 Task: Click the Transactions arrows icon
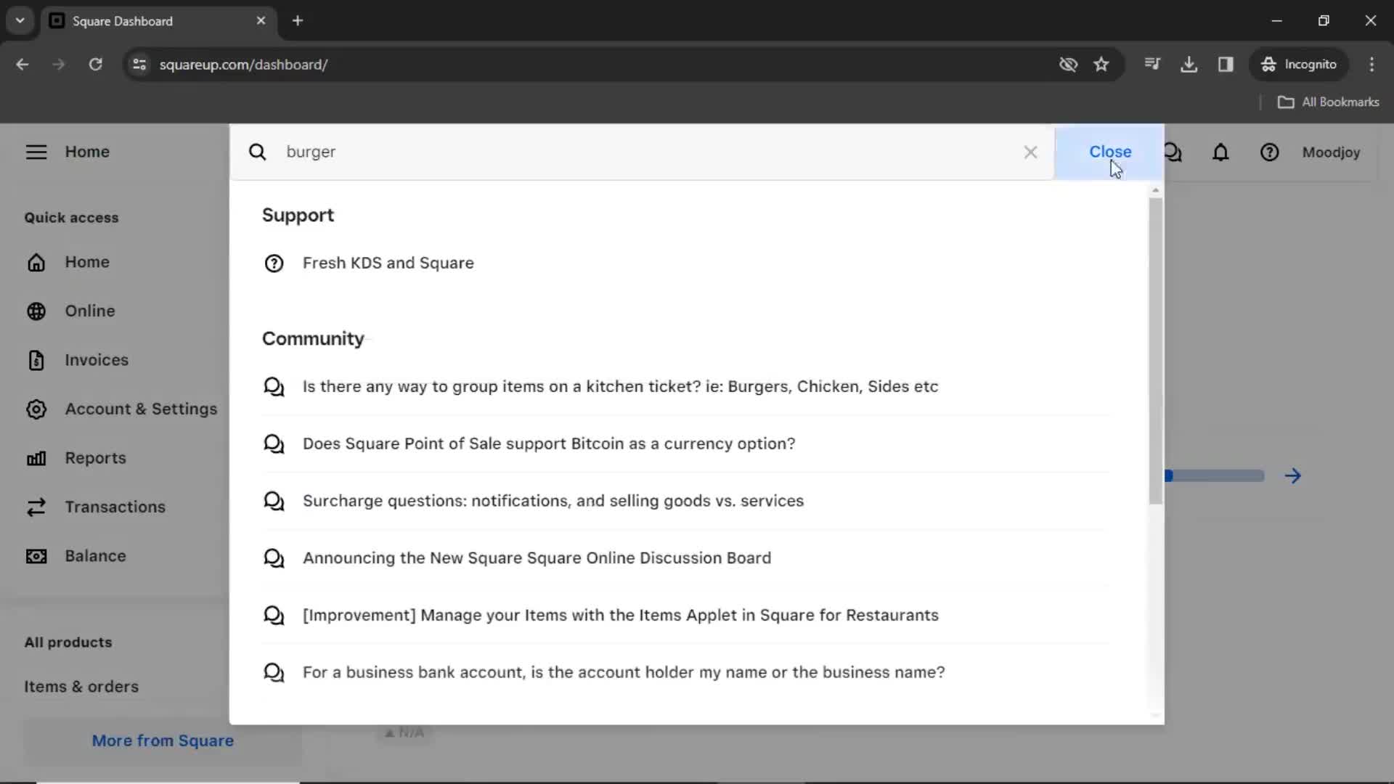36,507
